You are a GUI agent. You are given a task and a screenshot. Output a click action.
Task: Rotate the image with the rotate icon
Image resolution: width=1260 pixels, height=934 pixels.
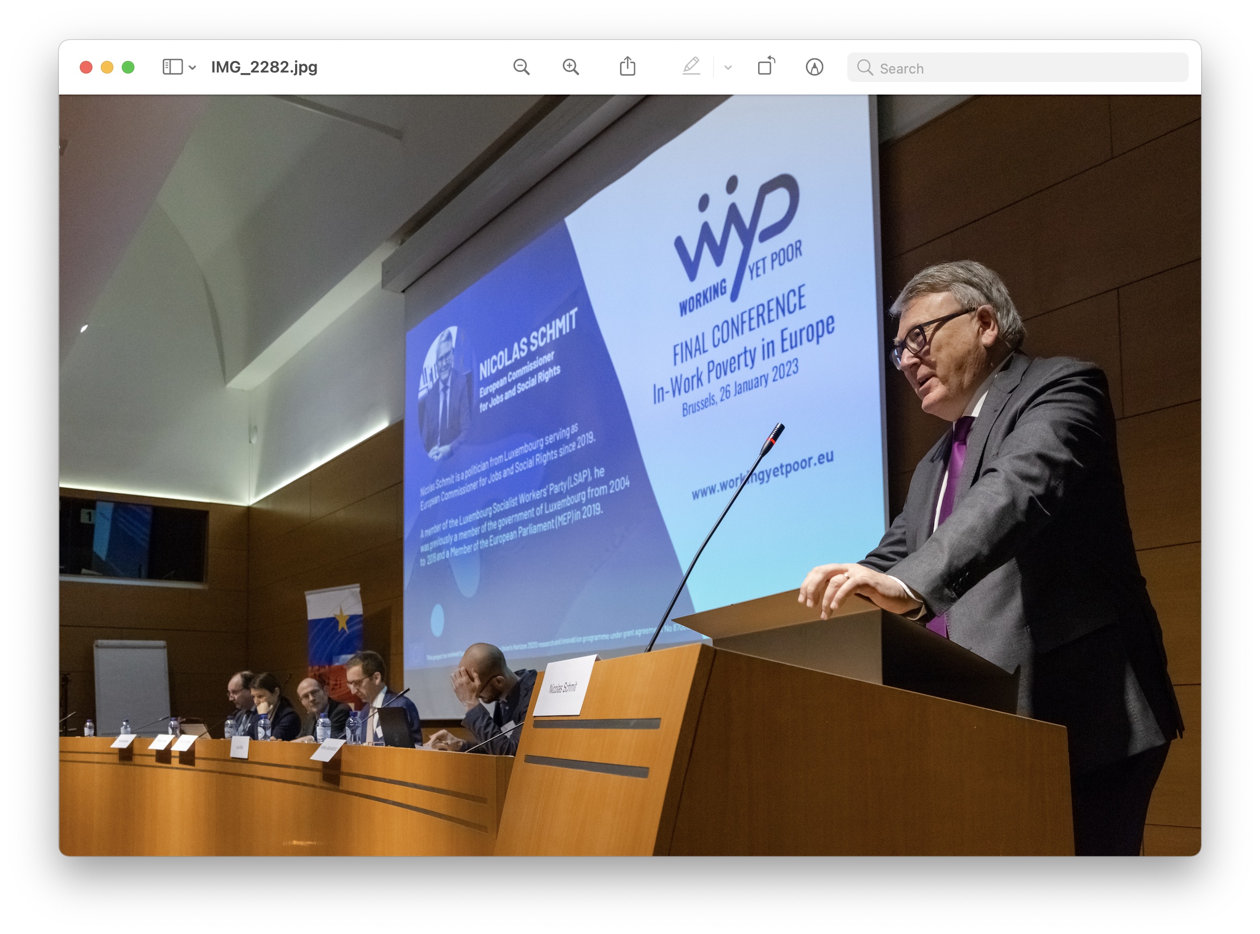[x=765, y=67]
